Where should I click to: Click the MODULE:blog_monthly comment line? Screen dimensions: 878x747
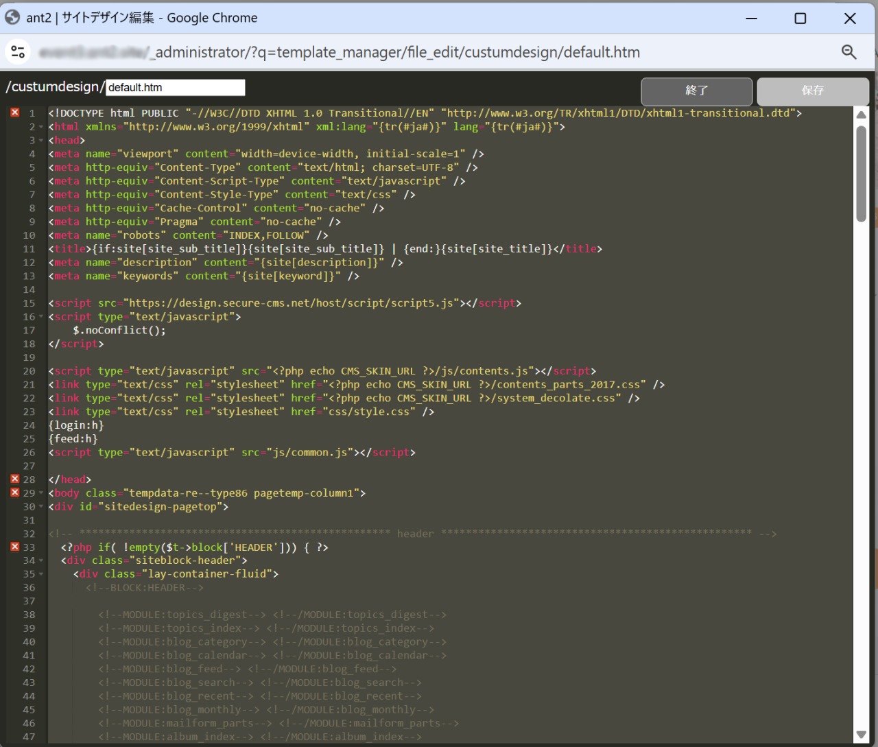click(266, 710)
